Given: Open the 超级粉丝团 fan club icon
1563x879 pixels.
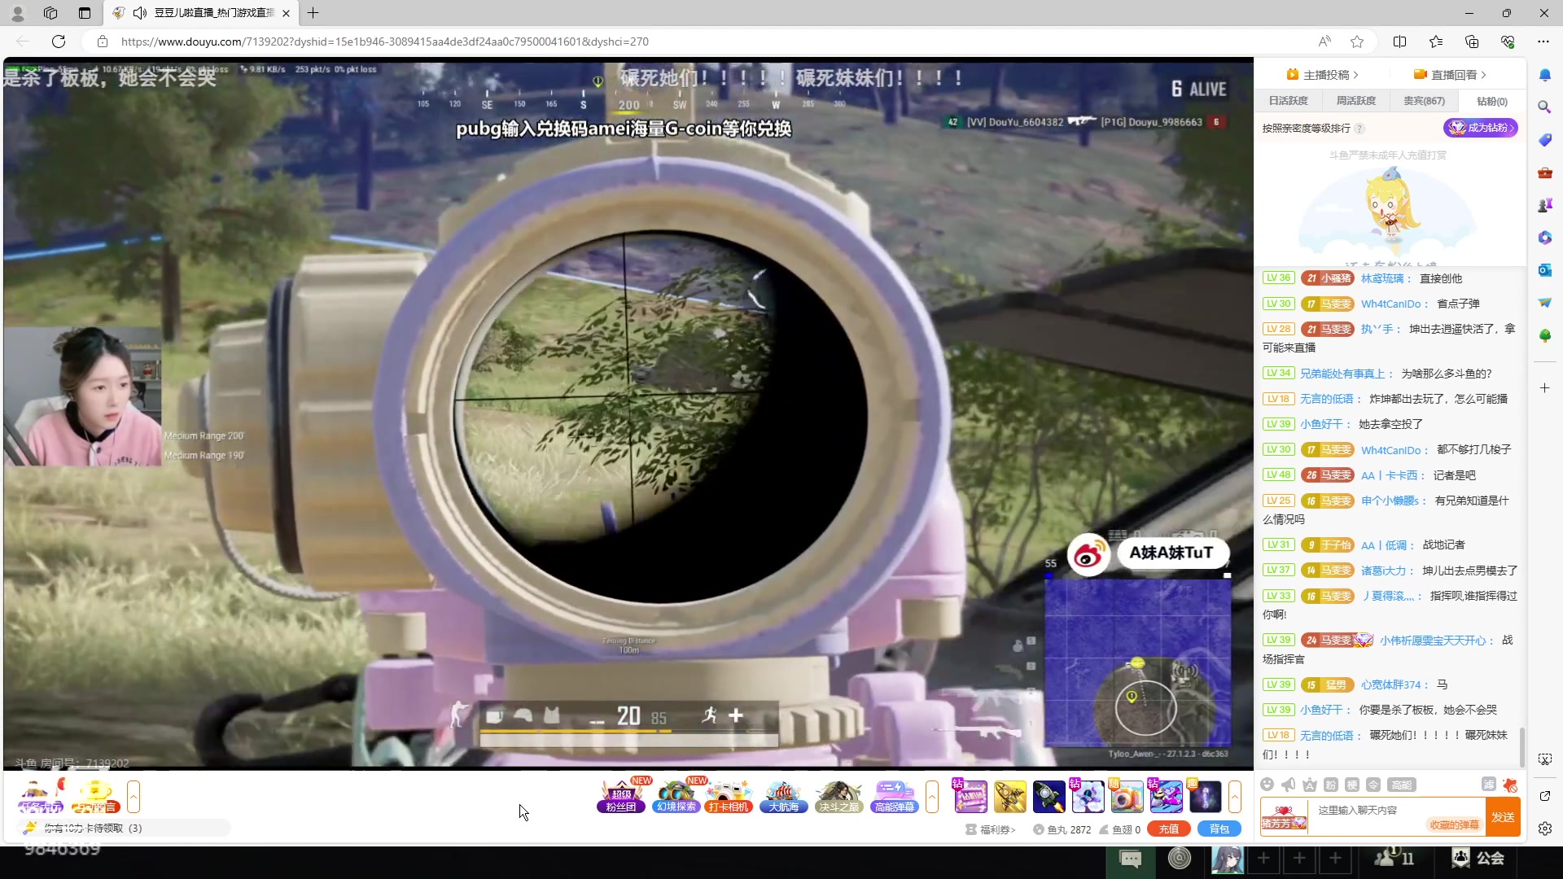Looking at the screenshot, I should [621, 797].
